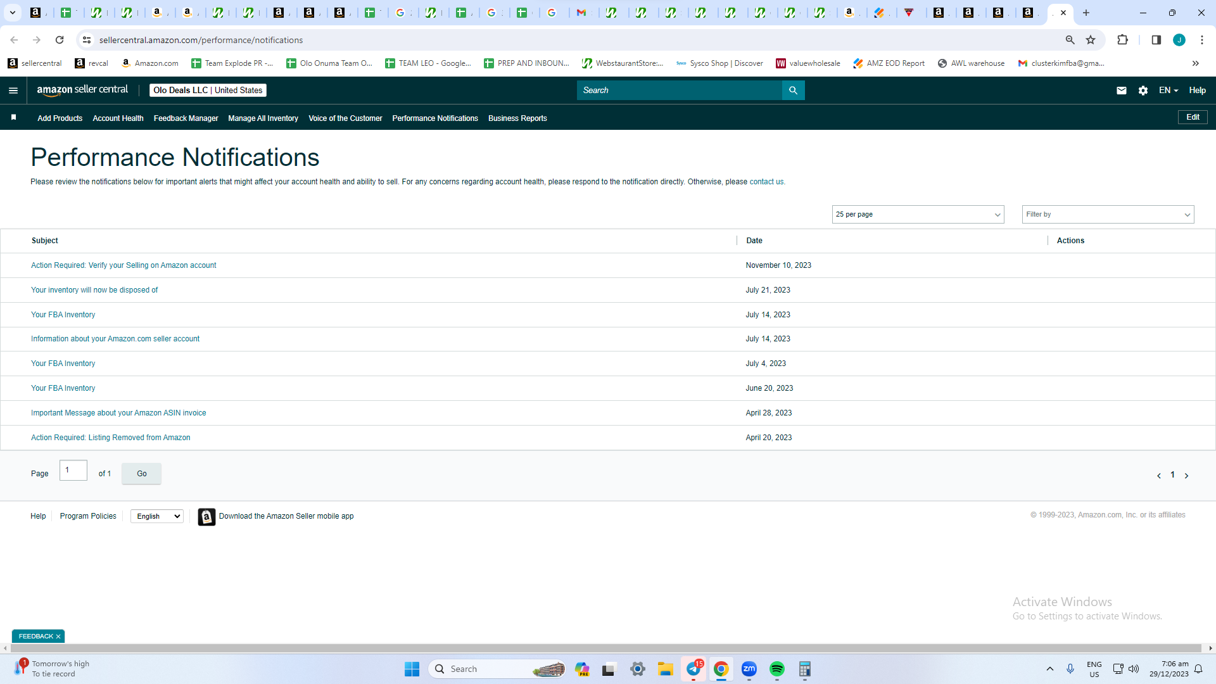Open Telegram from the taskbar

pyautogui.click(x=693, y=669)
